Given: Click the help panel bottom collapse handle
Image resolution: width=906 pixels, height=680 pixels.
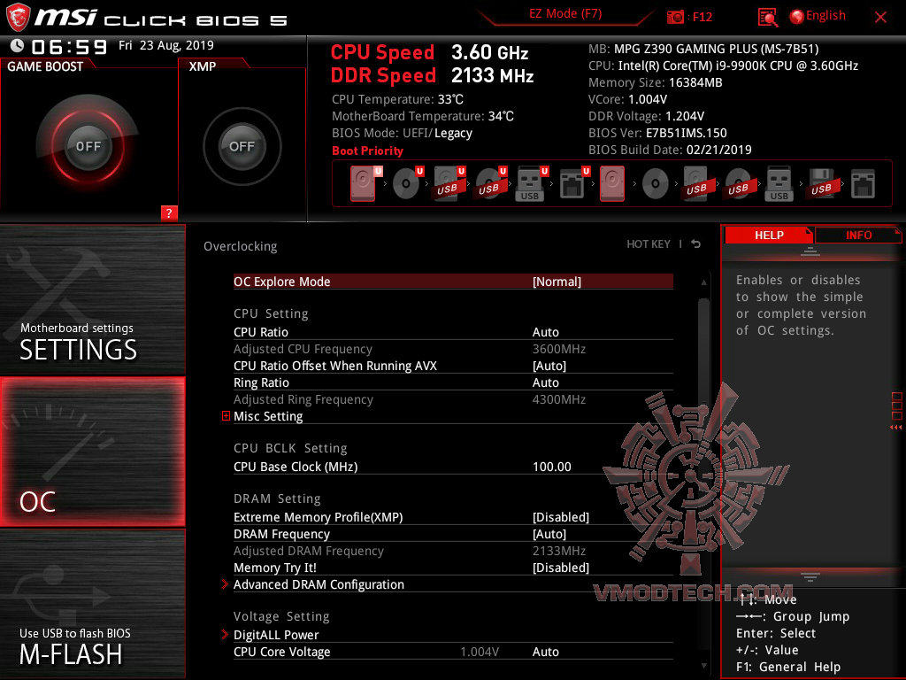Looking at the screenshot, I should pyautogui.click(x=810, y=576).
